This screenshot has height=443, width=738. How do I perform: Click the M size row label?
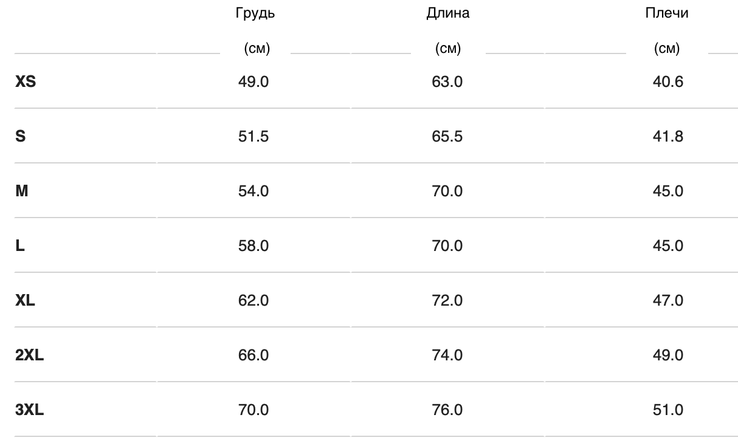(22, 191)
